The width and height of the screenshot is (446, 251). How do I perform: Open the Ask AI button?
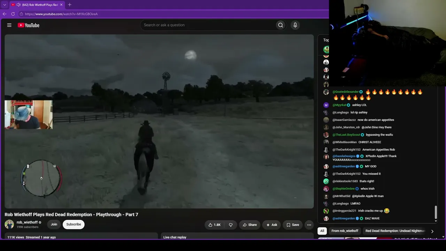pos(271,225)
